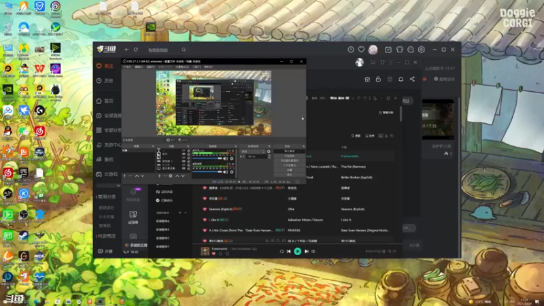
Task: Move scene down in OBS scenes panel
Action: pos(142,176)
